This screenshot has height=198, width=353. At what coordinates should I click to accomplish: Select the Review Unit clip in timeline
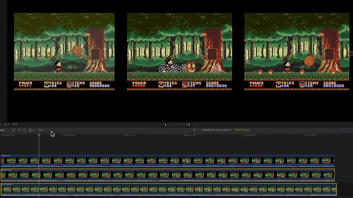tap(167, 175)
